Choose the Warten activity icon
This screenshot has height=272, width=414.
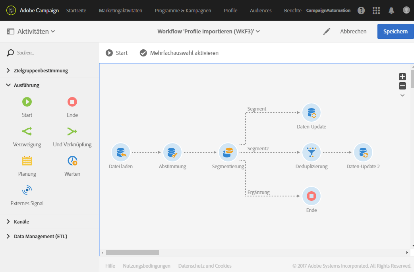click(72, 161)
